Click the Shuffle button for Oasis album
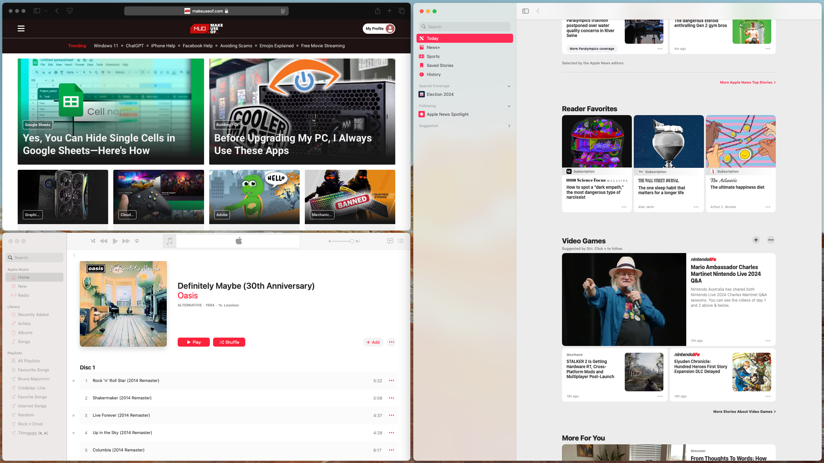824x463 pixels. point(229,342)
